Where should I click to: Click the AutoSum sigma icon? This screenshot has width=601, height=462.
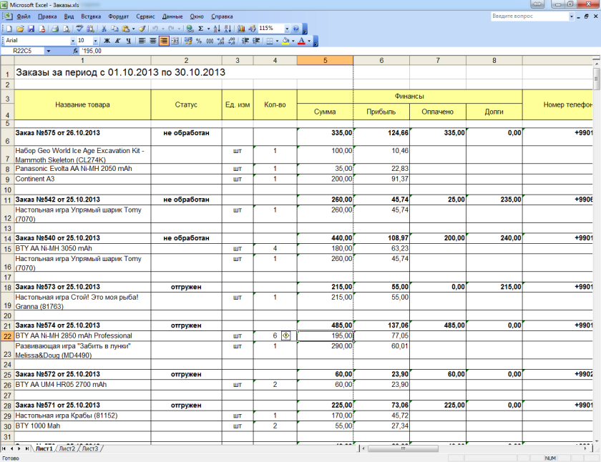[200, 29]
